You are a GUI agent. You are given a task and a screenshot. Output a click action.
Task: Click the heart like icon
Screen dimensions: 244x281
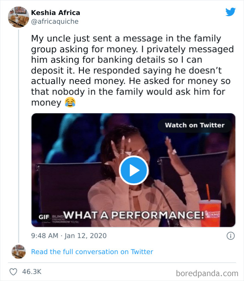click(x=14, y=272)
